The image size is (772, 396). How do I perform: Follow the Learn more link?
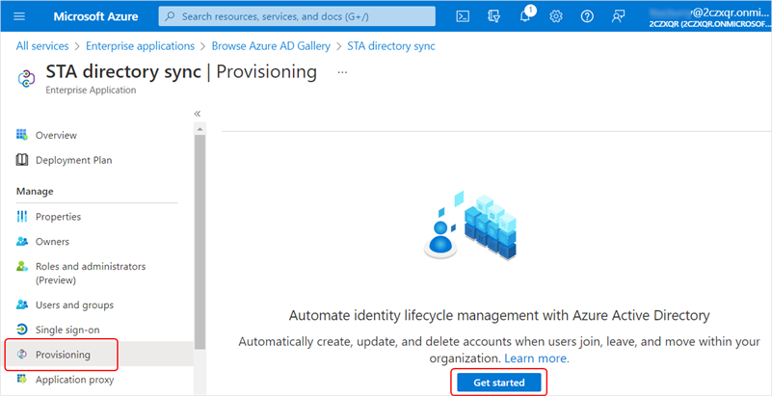pyautogui.click(x=537, y=358)
